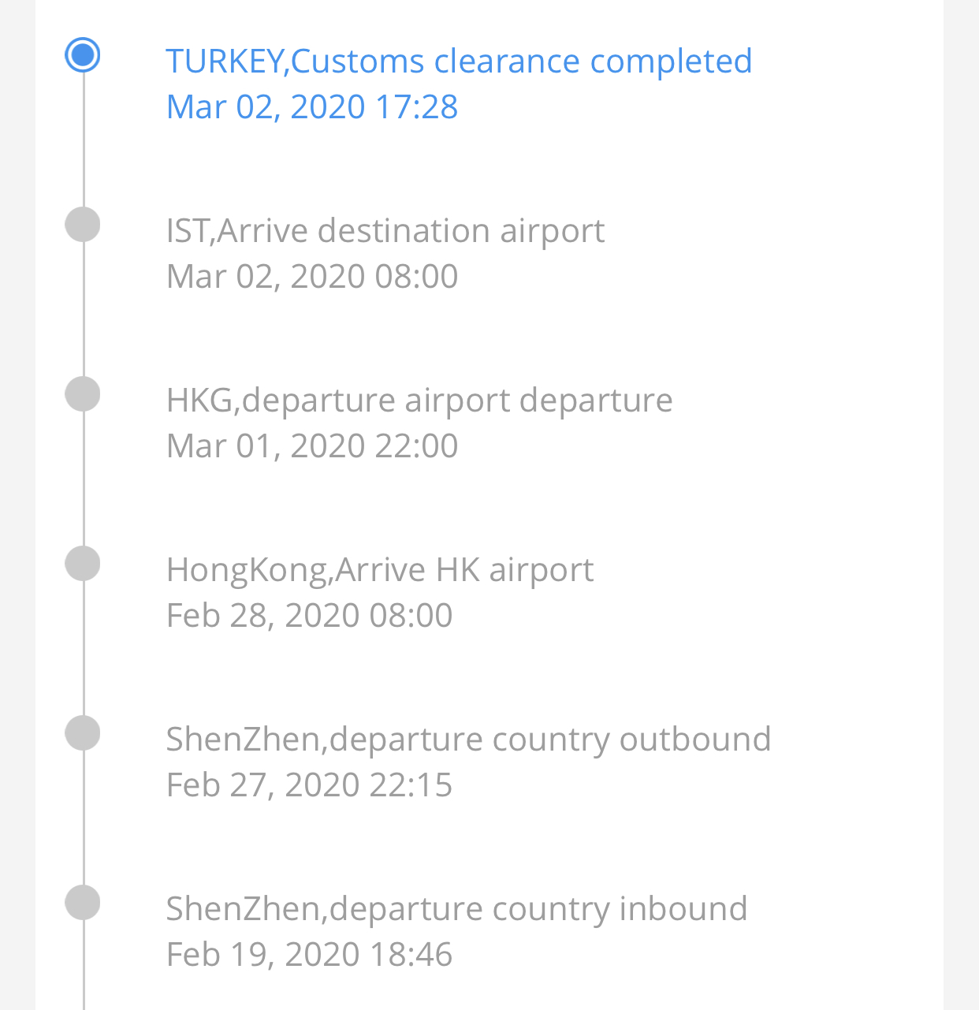Click timeline line below ShenZhen inbound dot

tap(83, 965)
